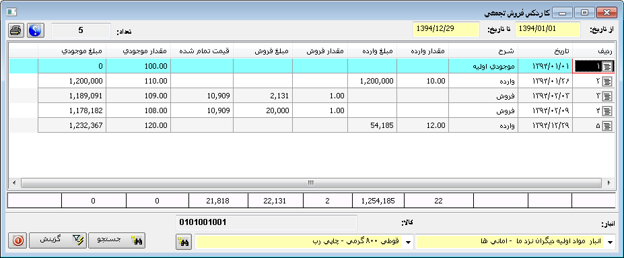This screenshot has height=258, width=624.
Task: Open row 2 detail icon
Action: (x=607, y=82)
